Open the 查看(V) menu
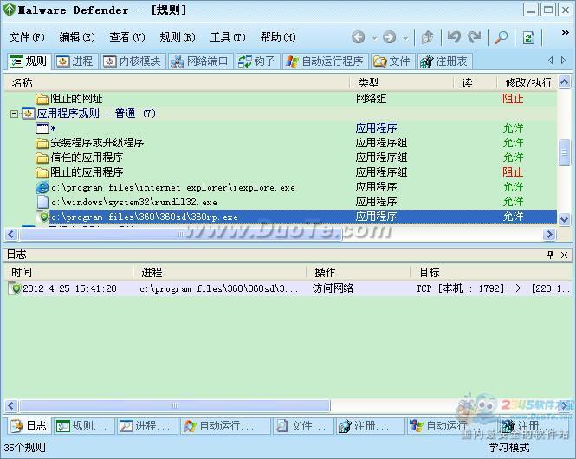This screenshot has width=576, height=459. tap(127, 37)
